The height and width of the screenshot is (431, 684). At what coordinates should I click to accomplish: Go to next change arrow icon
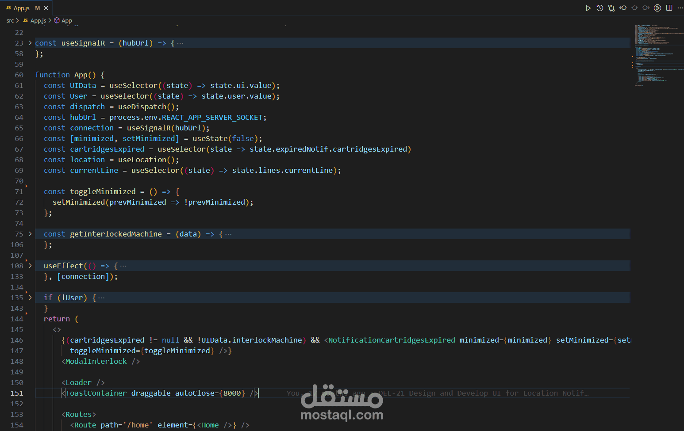coord(646,8)
